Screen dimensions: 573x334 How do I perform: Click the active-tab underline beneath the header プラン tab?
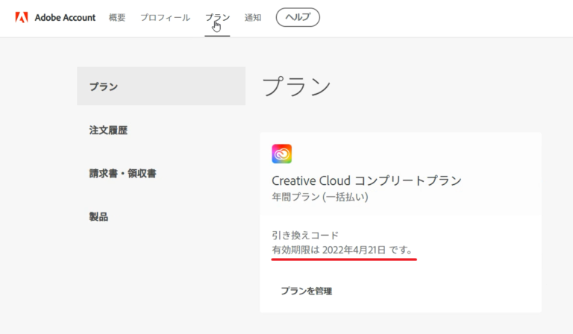217,35
